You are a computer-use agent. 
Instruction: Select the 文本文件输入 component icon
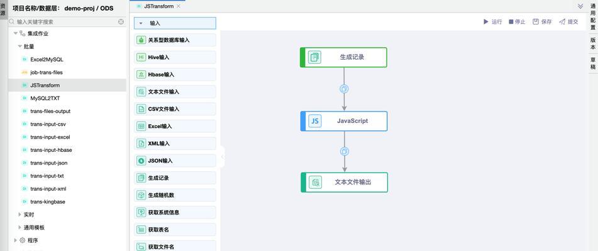point(141,92)
